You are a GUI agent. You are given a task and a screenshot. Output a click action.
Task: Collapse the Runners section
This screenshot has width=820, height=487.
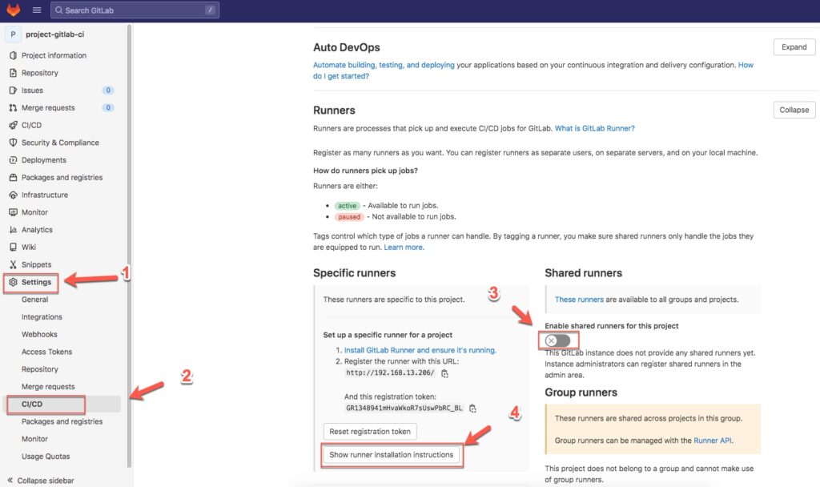click(x=794, y=110)
